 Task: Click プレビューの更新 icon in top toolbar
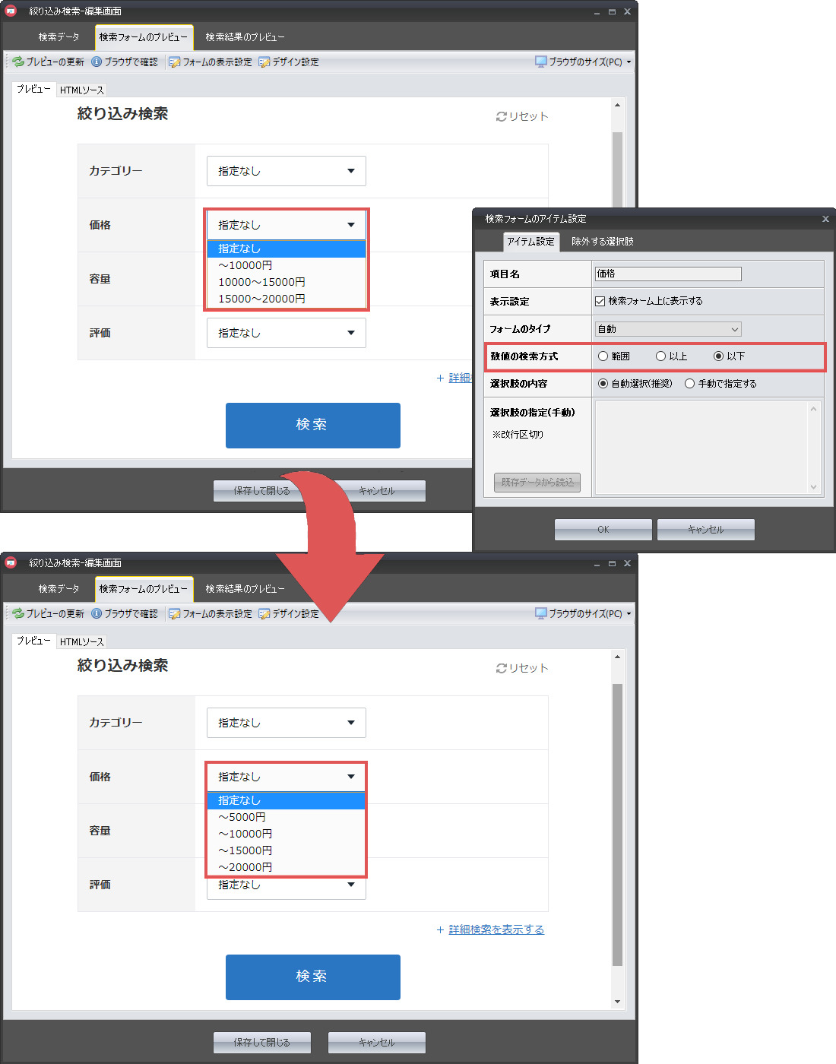tap(18, 62)
